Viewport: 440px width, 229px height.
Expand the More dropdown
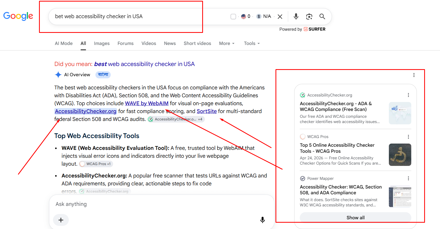pyautogui.click(x=227, y=43)
